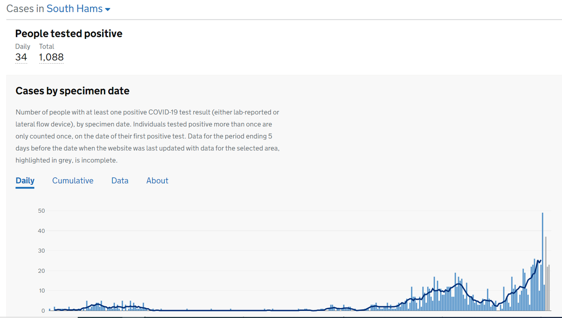Click the 'Total' label above 1,088
The height and width of the screenshot is (318, 562).
(47, 46)
